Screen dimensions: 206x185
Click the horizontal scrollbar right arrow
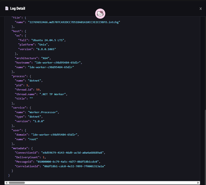click(x=198, y=183)
